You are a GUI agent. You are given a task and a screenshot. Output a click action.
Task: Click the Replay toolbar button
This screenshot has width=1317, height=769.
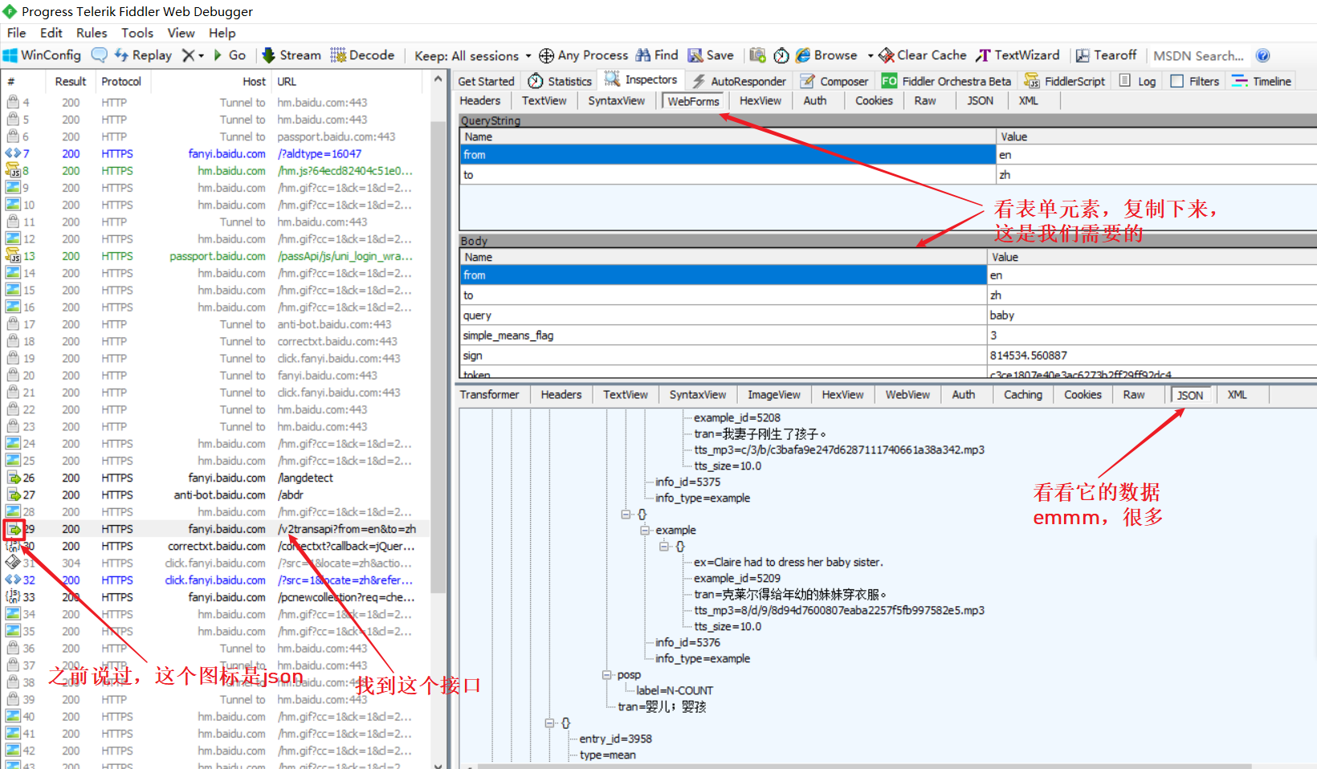pos(143,55)
